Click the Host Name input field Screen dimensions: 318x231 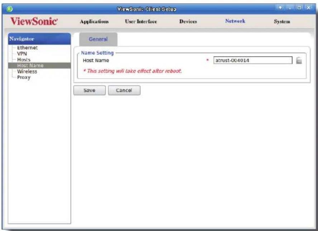pos(253,60)
